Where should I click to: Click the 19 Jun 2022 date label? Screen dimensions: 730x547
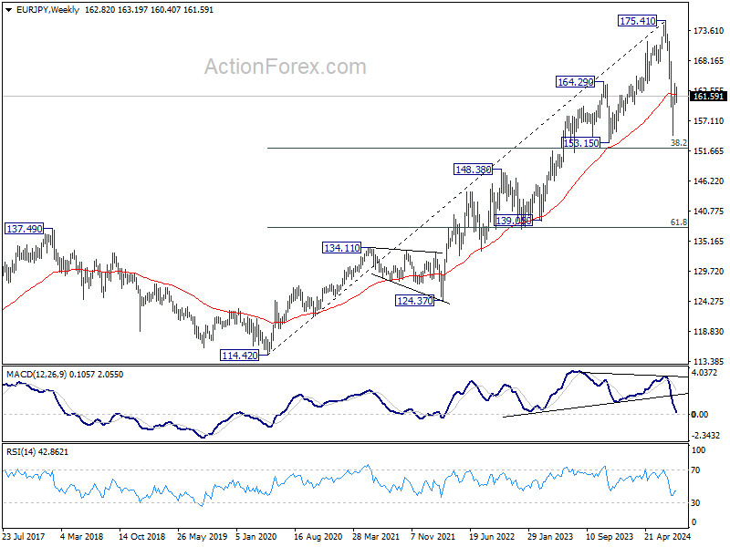492,537
